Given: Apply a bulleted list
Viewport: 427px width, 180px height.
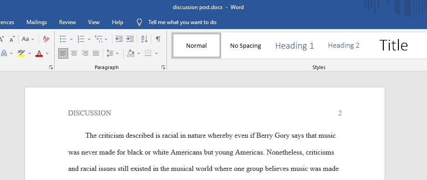Looking at the screenshot, I should [x=63, y=39].
